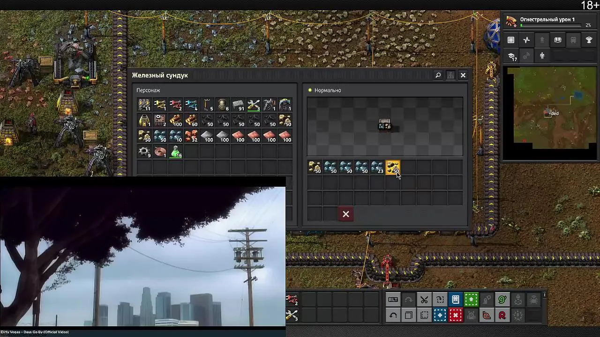The height and width of the screenshot is (337, 600).
Task: Open the open-book icon in the top-right panel
Action: tap(558, 40)
